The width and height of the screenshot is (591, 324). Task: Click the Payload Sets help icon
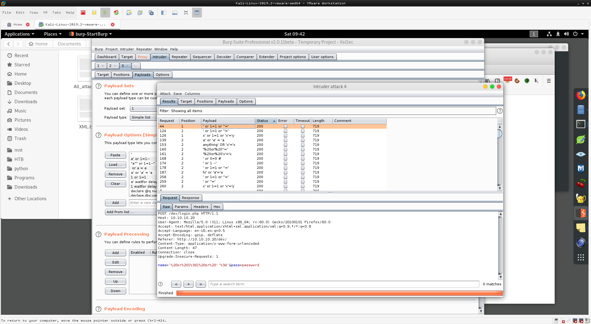pyautogui.click(x=98, y=86)
